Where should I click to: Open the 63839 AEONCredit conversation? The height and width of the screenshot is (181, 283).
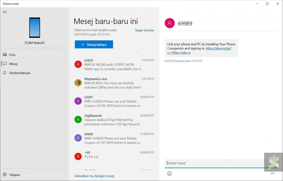(114, 65)
